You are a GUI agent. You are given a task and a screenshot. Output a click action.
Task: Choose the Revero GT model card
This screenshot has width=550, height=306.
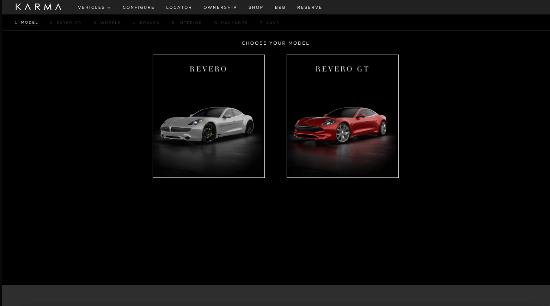click(343, 116)
